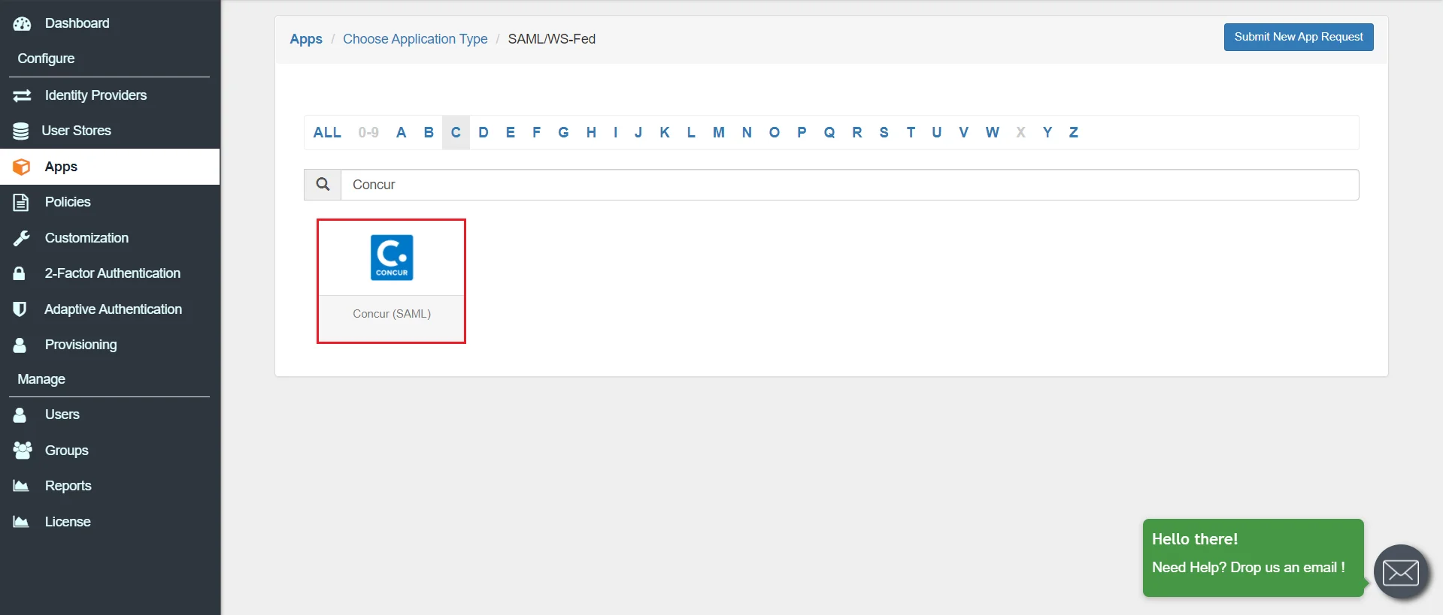Click the Users person icon
The height and width of the screenshot is (615, 1443).
click(x=20, y=415)
